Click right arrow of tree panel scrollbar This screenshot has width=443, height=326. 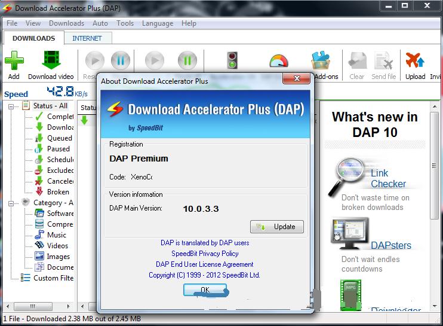[69, 306]
